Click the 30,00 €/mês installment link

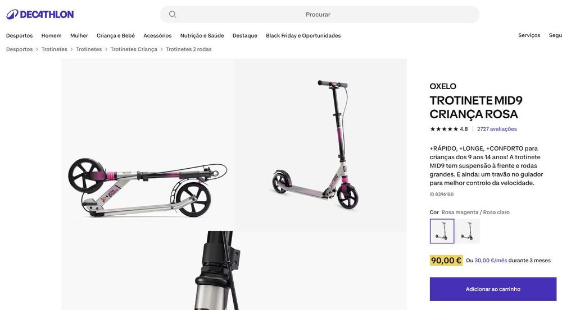(491, 260)
